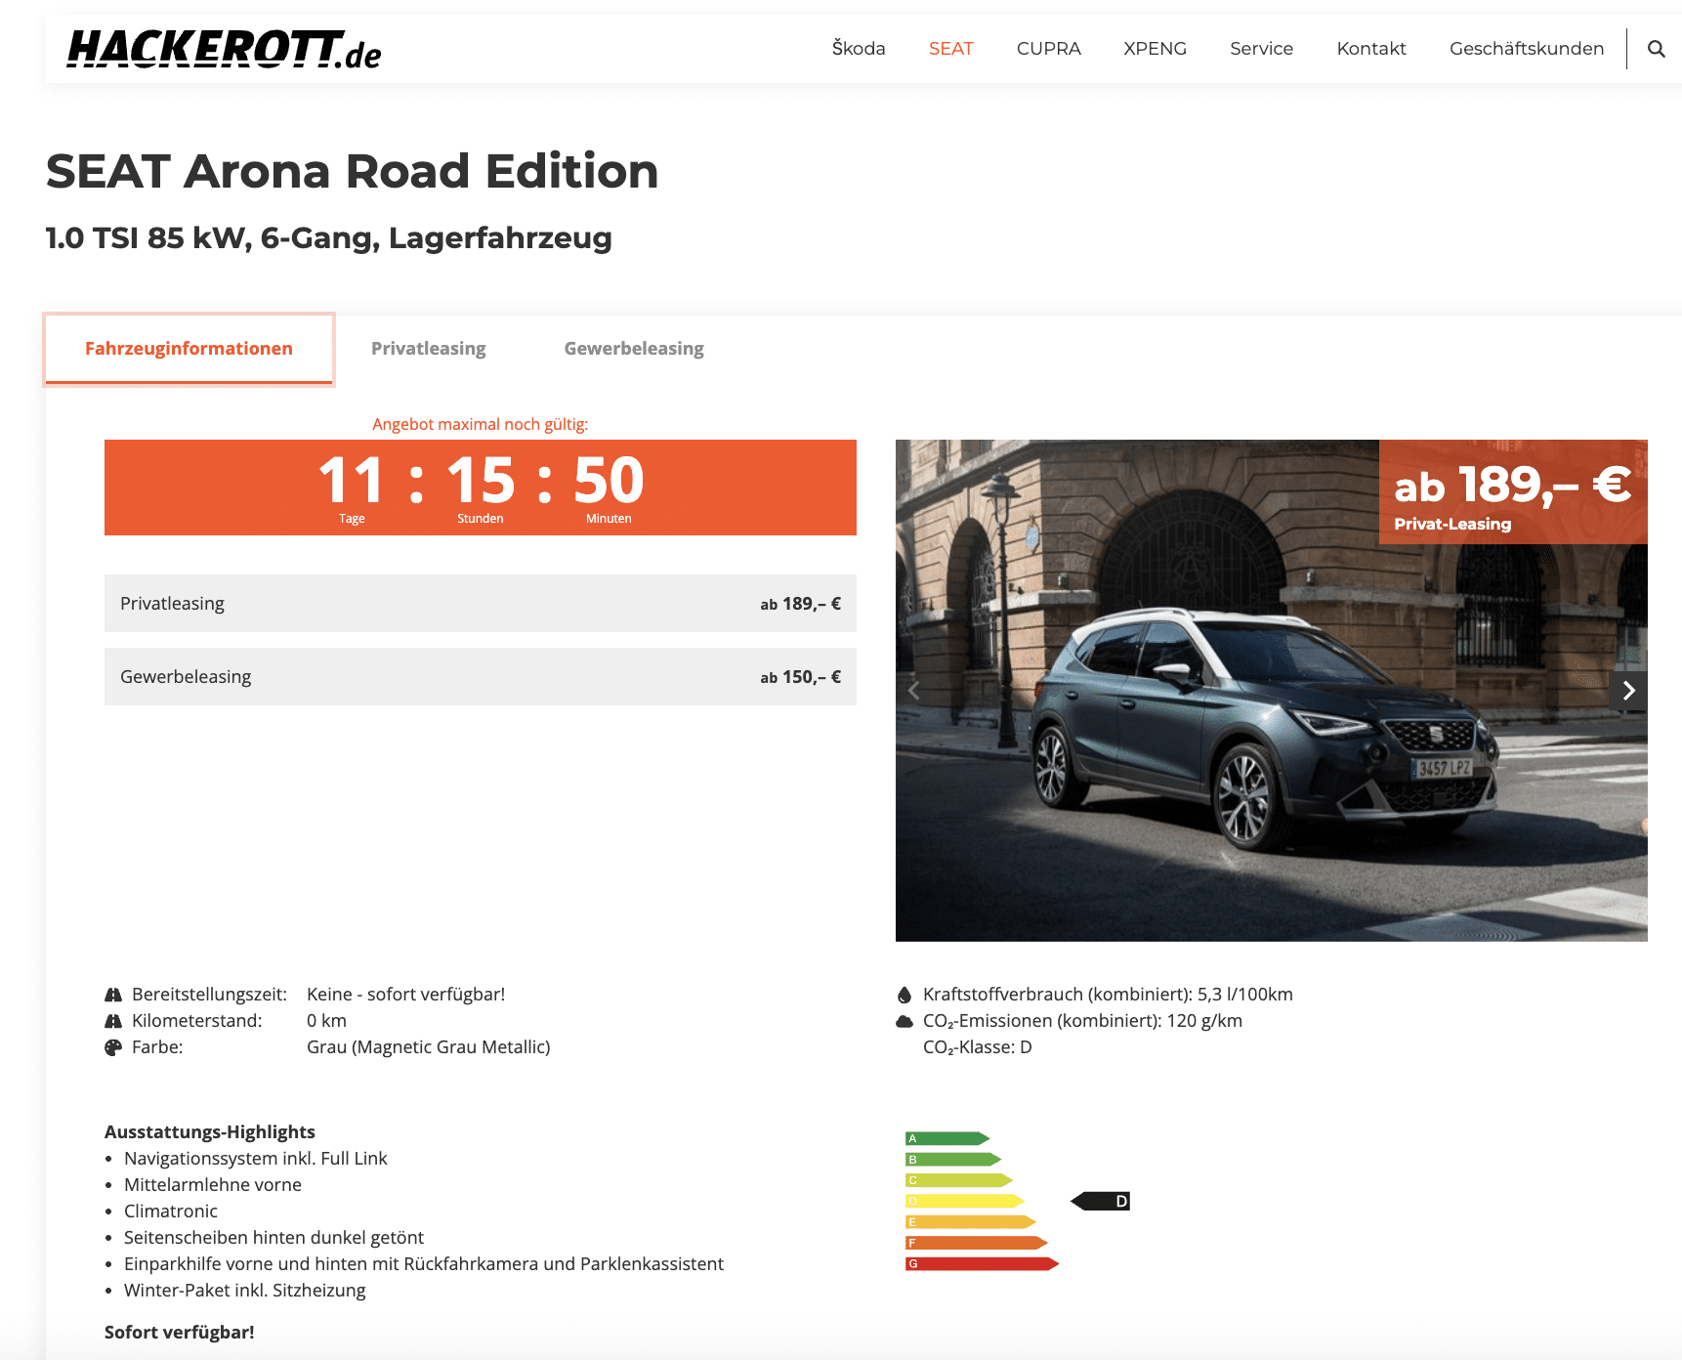The image size is (1682, 1360).
Task: Click the red G efficiency bar
Action: 983,1264
